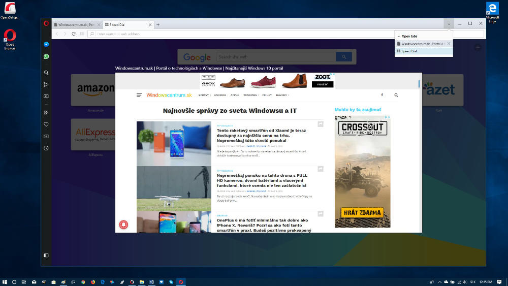
Task: Launch the snapshot camera tool in the sidebar
Action: (x=46, y=96)
